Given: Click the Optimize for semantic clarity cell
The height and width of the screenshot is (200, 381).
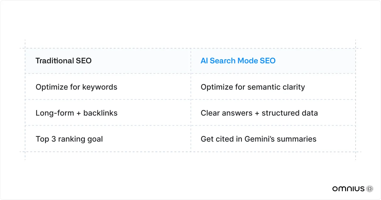Looking at the screenshot, I should coord(252,87).
